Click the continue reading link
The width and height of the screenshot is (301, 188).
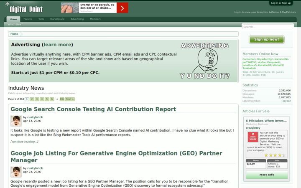tap(24, 142)
